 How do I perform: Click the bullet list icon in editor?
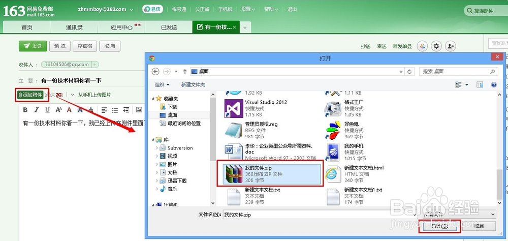click(x=115, y=110)
